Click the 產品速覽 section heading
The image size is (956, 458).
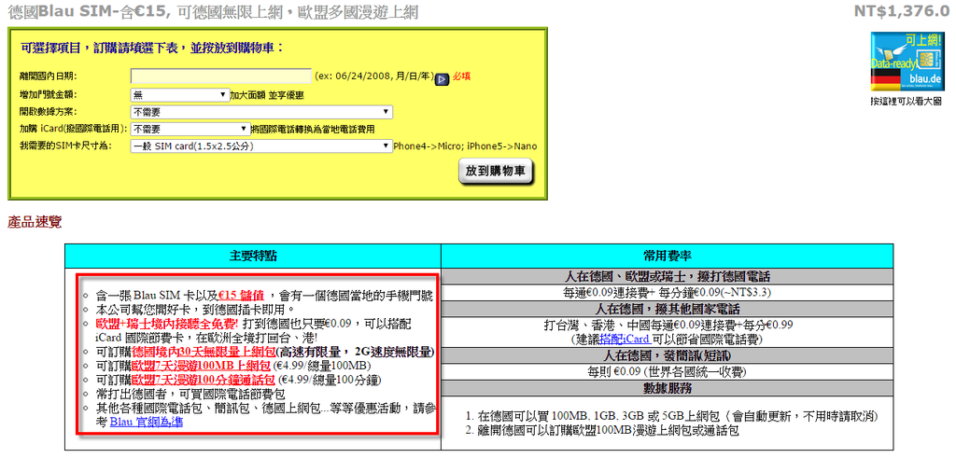point(35,222)
